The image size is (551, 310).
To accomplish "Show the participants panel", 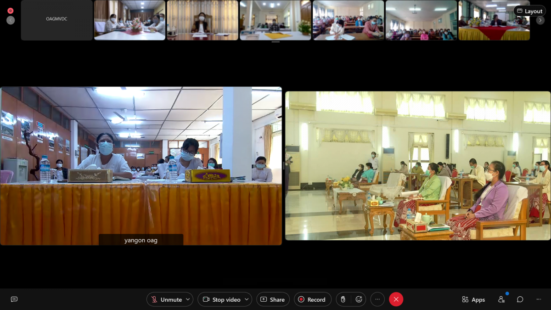I will point(501,299).
